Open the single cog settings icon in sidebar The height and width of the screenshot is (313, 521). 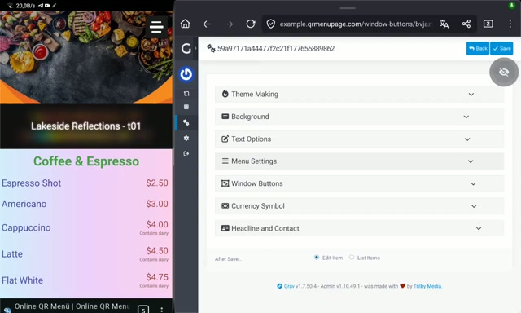[x=186, y=138]
